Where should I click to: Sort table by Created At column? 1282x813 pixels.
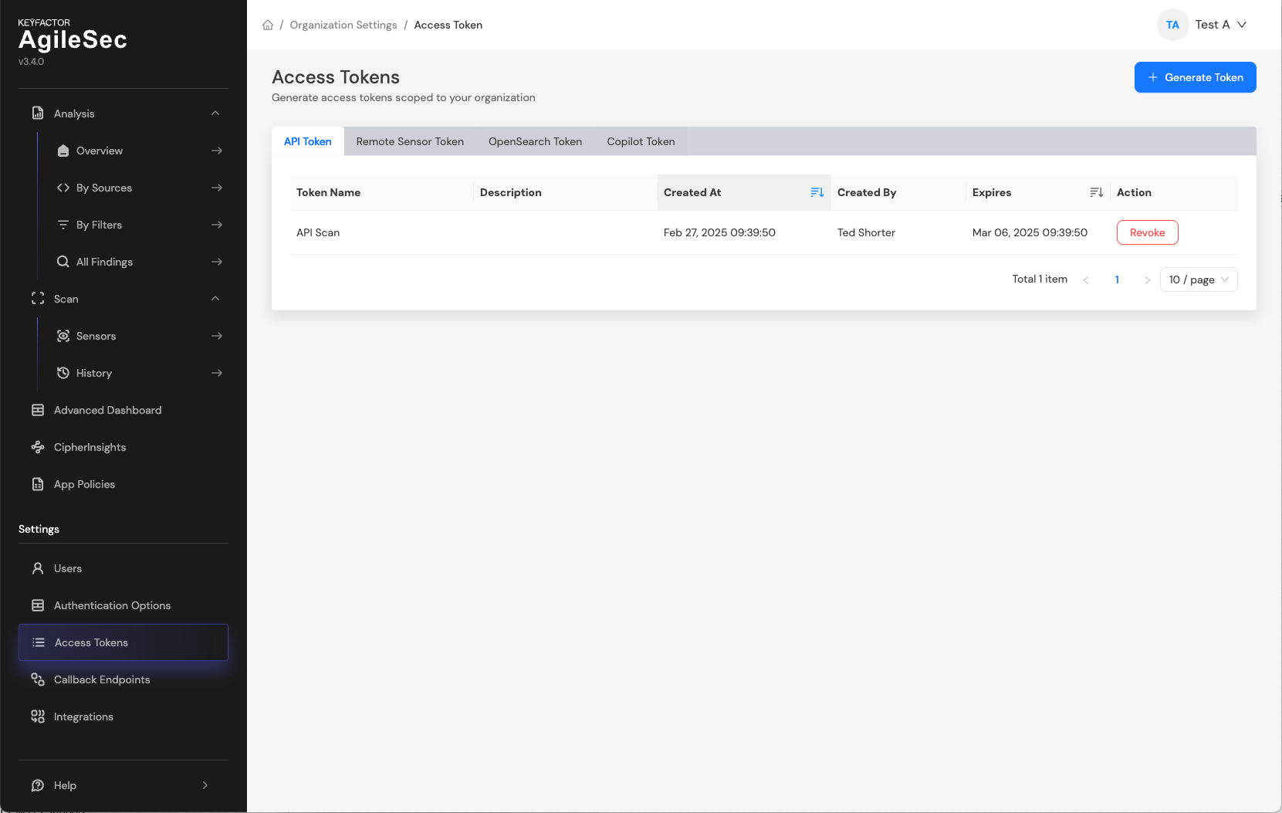coord(817,192)
